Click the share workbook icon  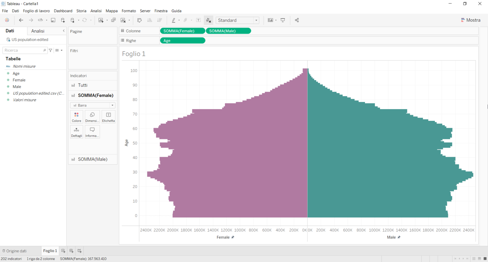pos(297,20)
